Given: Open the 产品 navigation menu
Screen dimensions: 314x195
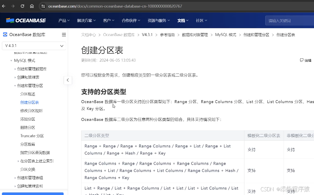Looking at the screenshot, I should click(64, 20).
